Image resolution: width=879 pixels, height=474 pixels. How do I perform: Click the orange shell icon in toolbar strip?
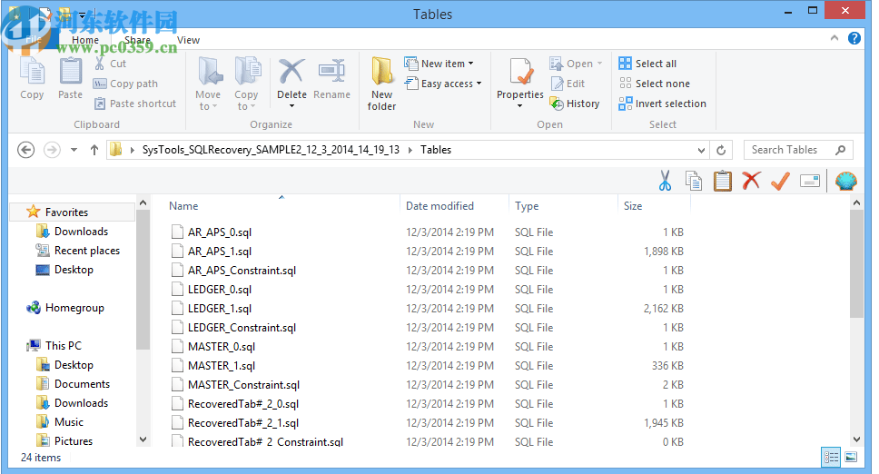pos(846,181)
